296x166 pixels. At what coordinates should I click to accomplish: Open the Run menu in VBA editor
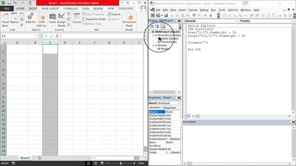(213, 10)
